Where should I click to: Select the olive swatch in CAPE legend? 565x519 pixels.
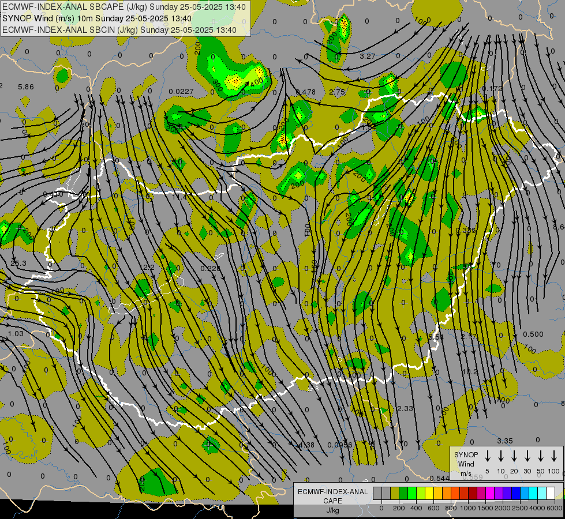click(x=395, y=494)
